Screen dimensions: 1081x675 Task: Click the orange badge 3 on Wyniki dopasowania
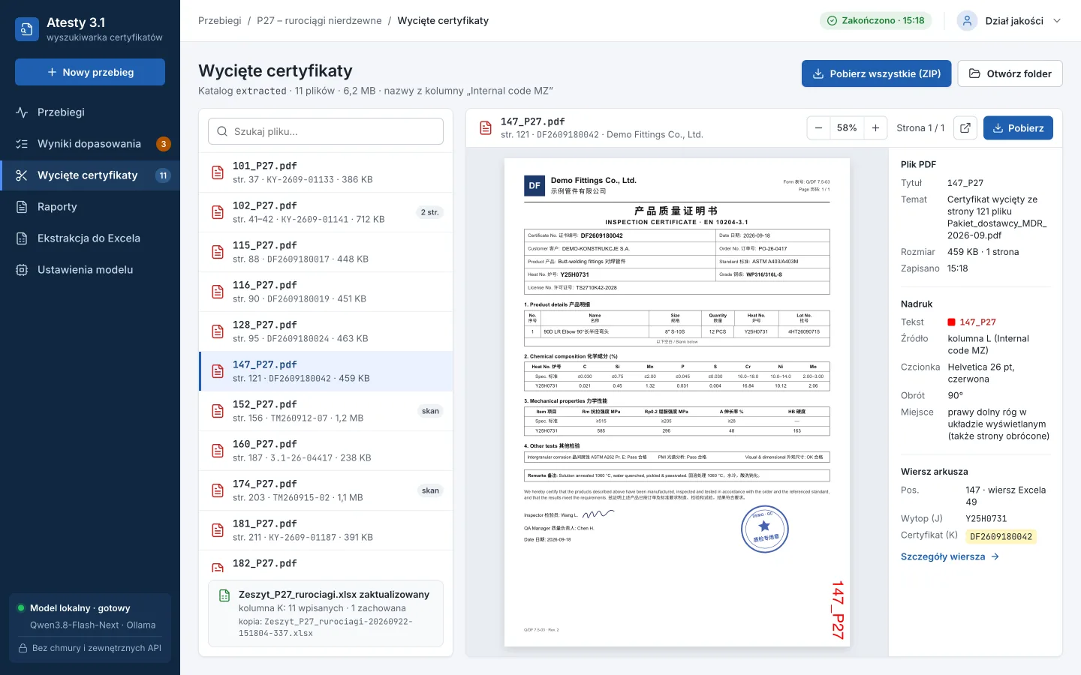(x=164, y=144)
